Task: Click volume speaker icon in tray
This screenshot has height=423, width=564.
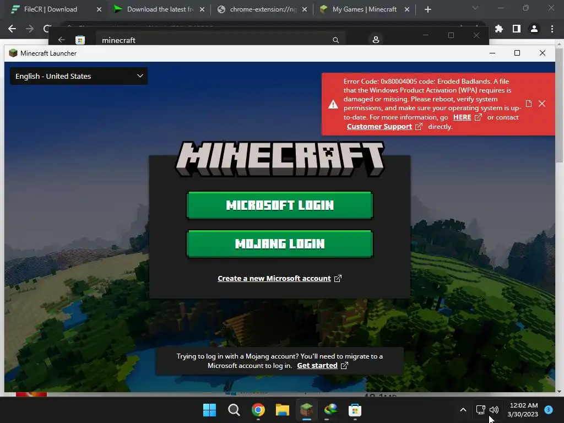Action: pos(494,410)
